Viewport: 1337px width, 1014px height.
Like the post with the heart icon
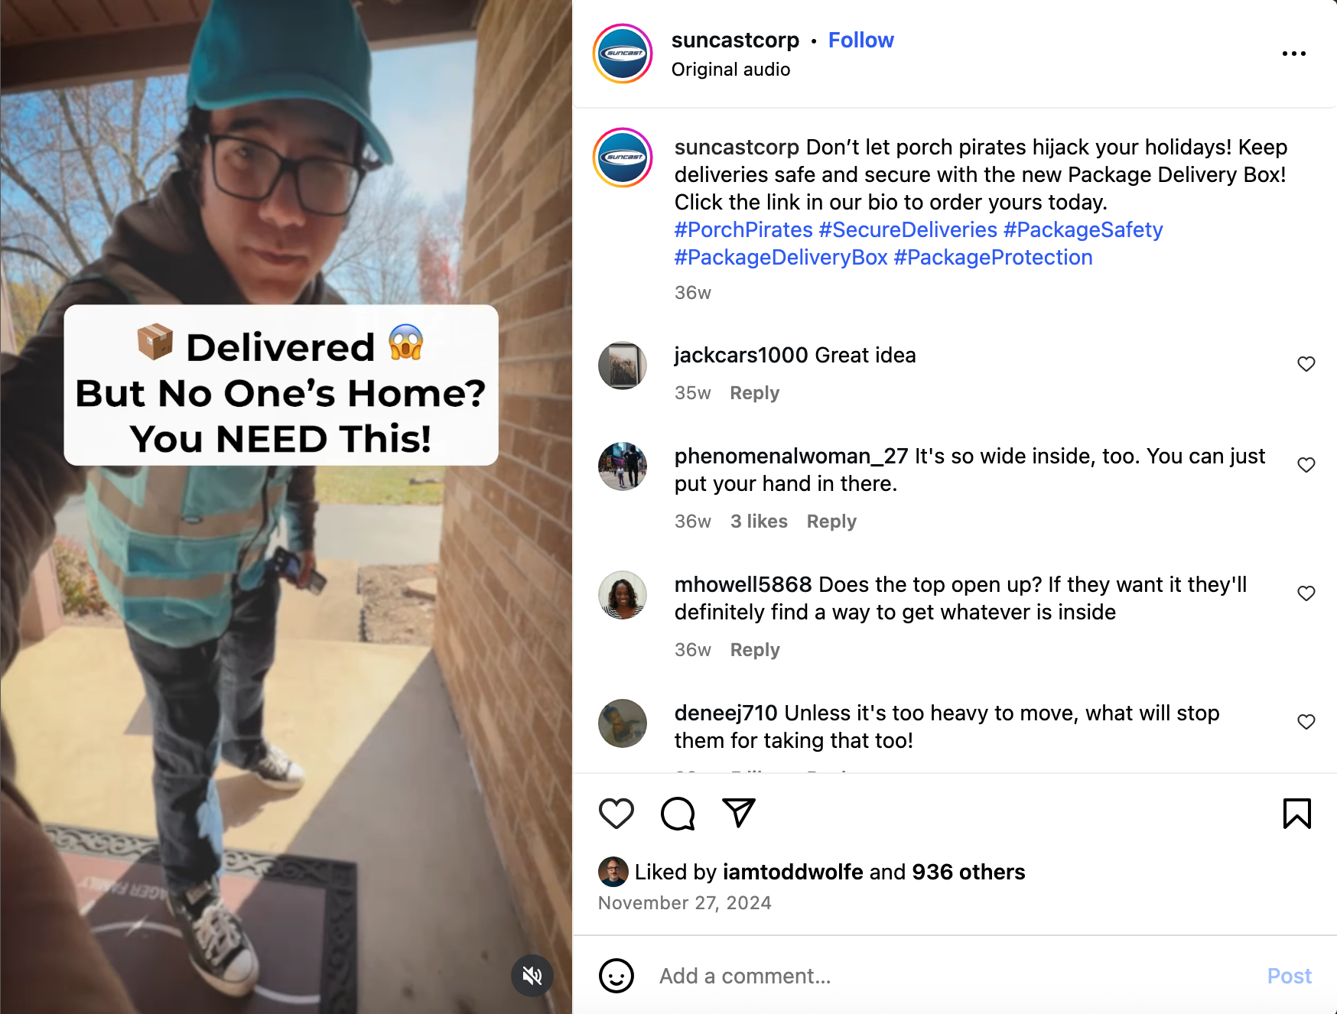[x=616, y=814]
